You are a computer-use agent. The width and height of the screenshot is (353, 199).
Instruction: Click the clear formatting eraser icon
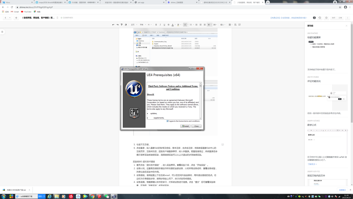pyautogui.click(x=126, y=25)
